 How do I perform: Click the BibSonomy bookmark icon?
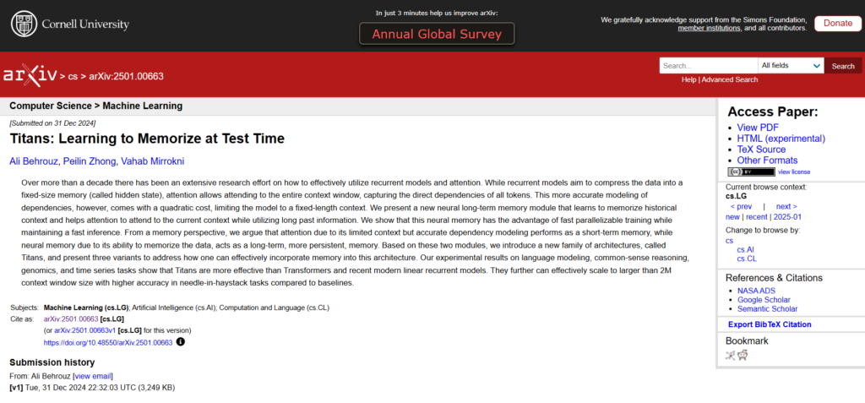pos(731,355)
